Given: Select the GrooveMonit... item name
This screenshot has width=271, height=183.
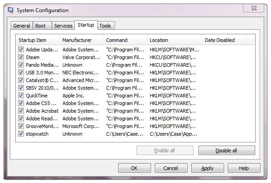Looking at the screenshot, I should tap(42, 126).
